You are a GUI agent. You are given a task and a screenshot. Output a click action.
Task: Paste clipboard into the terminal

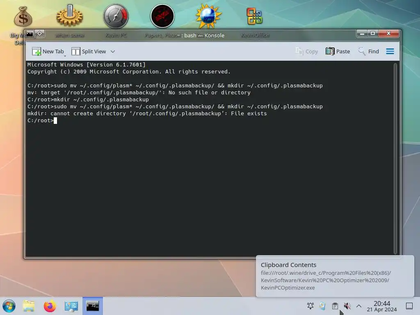coord(338,51)
